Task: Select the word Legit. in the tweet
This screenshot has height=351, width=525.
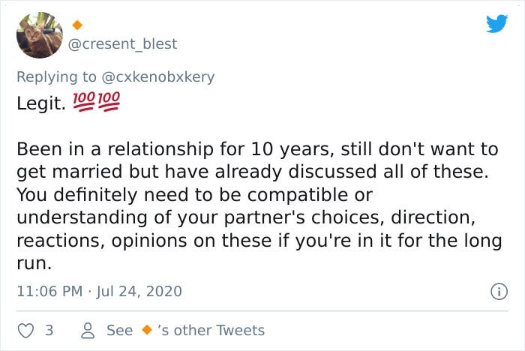Action: (40, 103)
